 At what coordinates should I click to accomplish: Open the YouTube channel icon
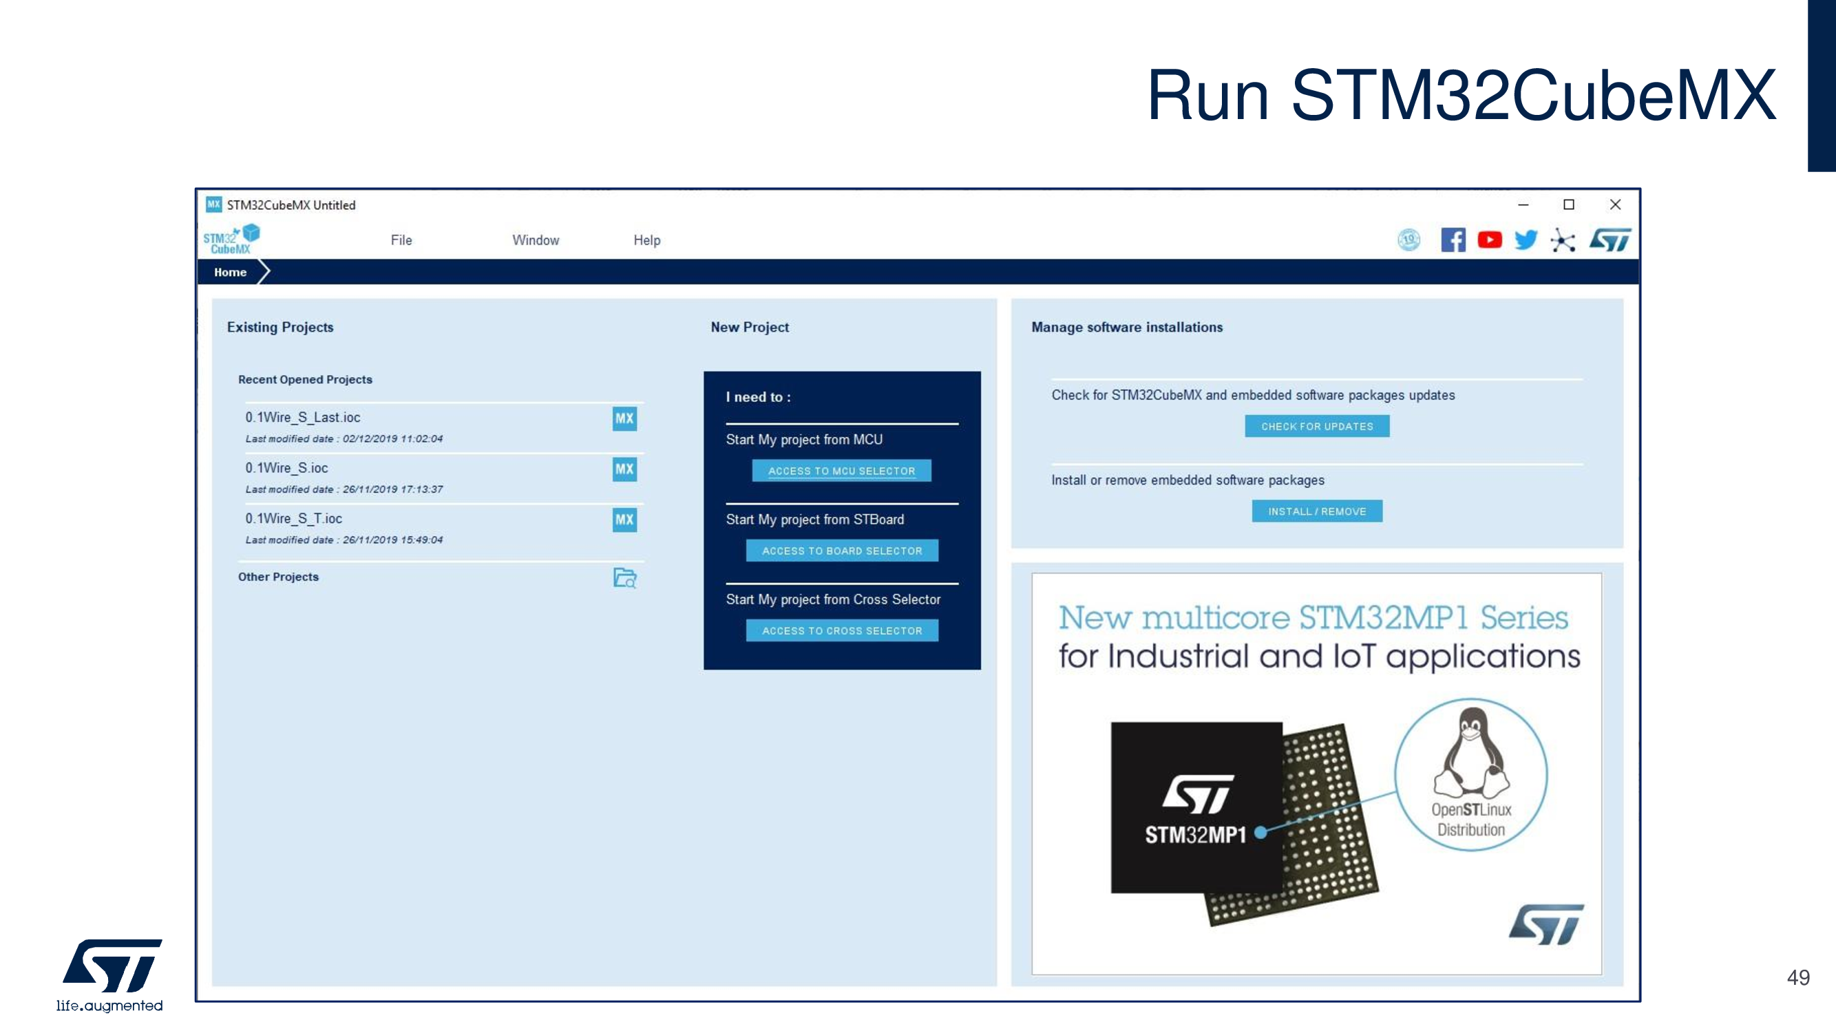click(1490, 240)
